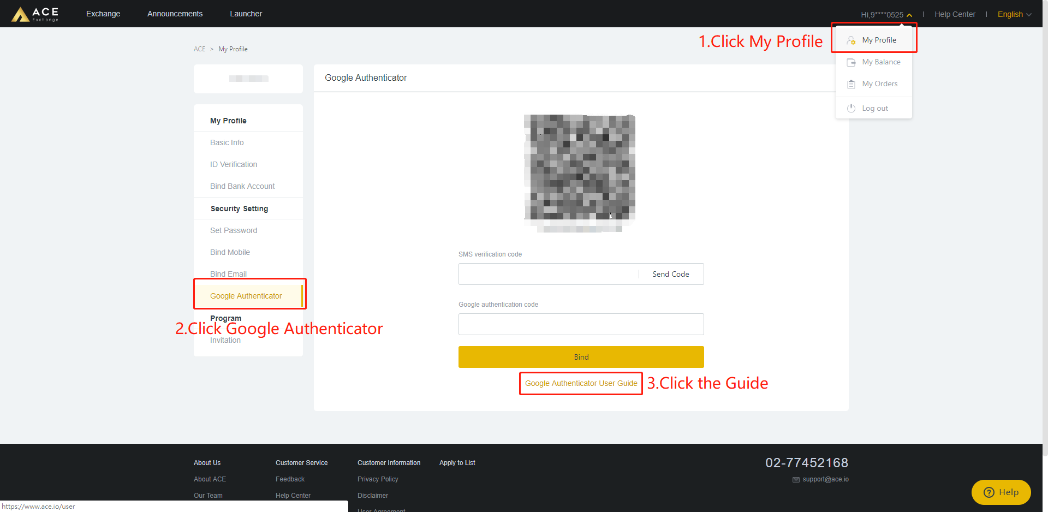Click the question mark Help icon

pos(989,492)
